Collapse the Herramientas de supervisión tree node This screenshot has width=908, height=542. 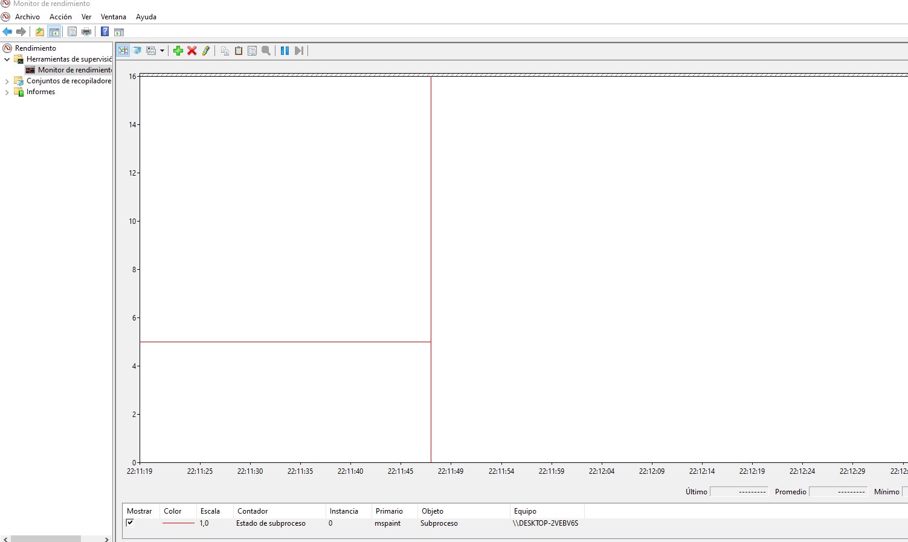7,59
